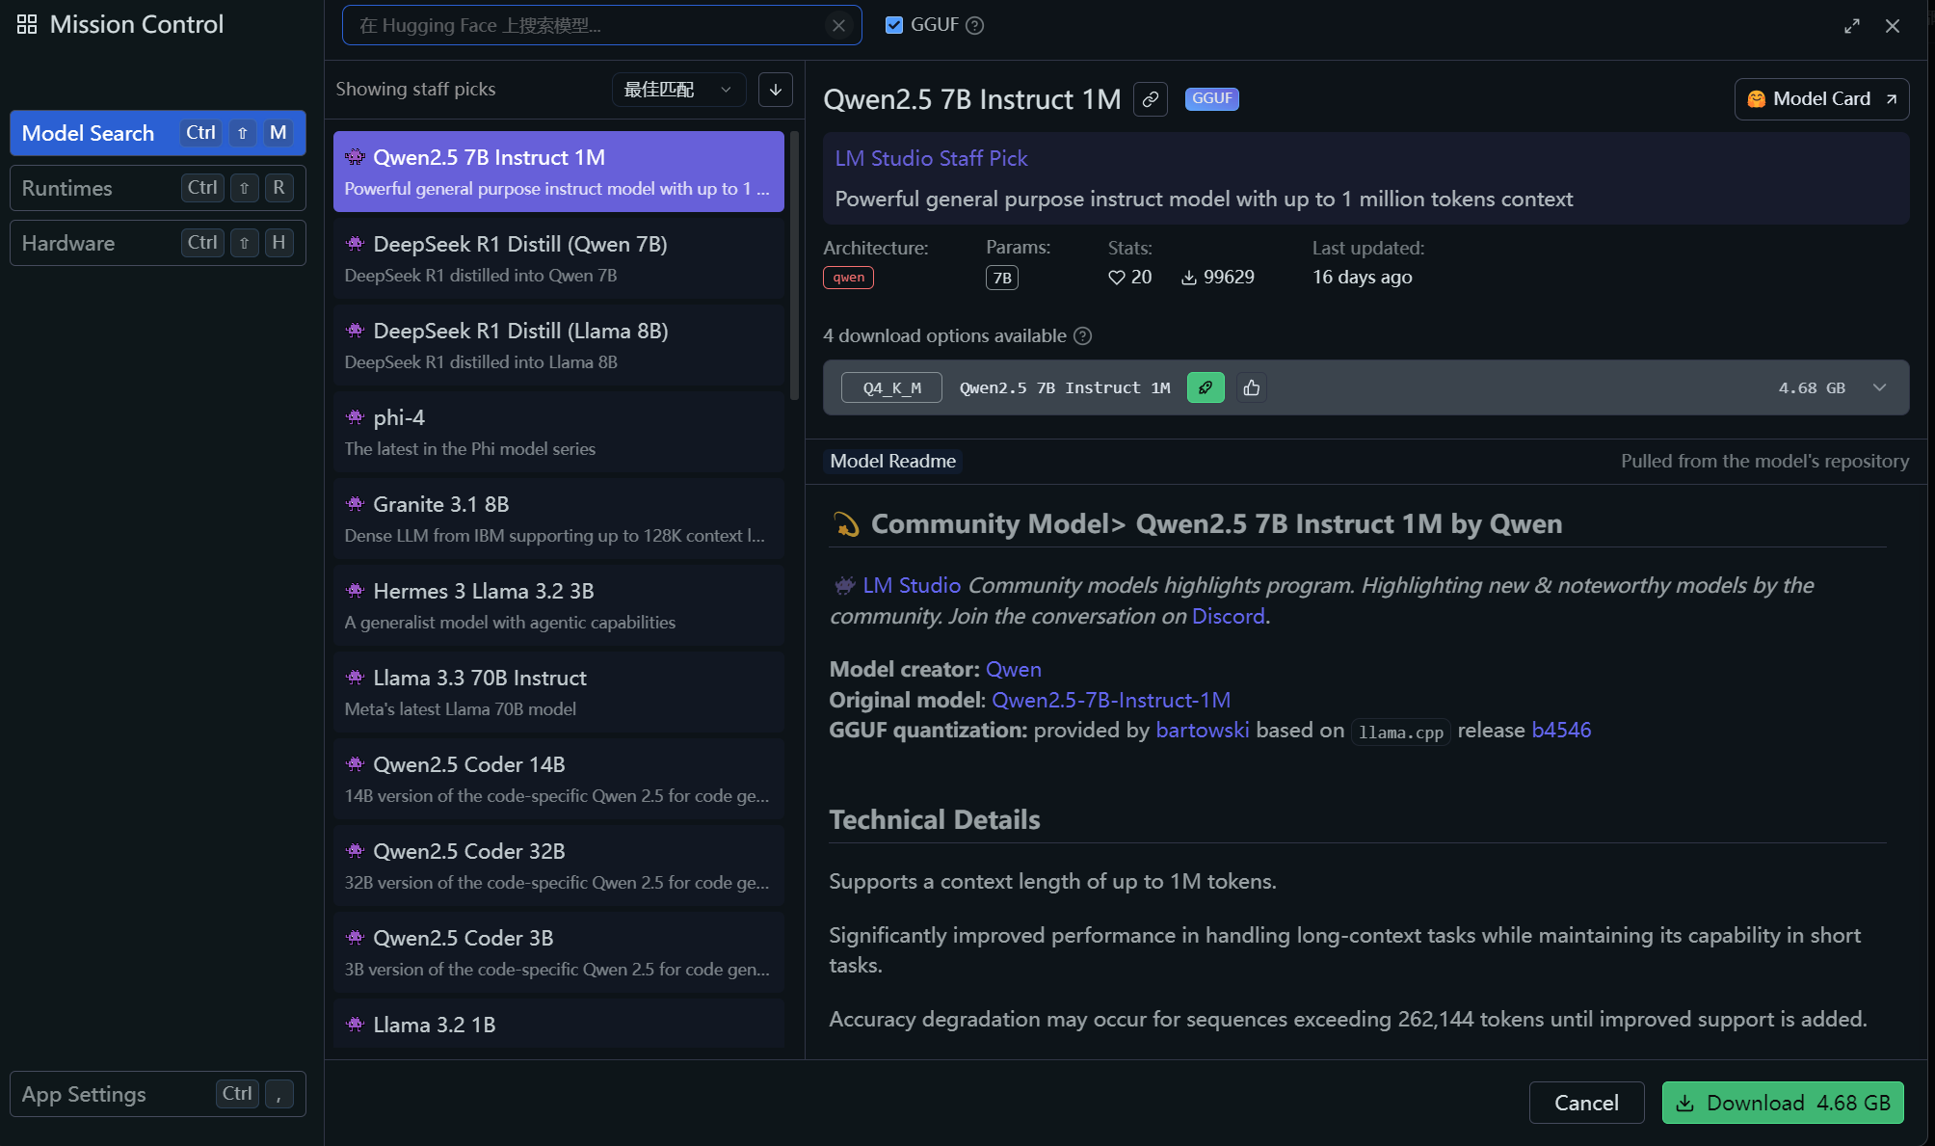Open the 最佳匹配 sort dropdown
The height and width of the screenshot is (1146, 1935).
677,90
